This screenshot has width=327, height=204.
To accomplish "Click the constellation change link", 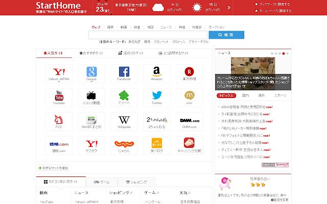I will pos(279,200).
